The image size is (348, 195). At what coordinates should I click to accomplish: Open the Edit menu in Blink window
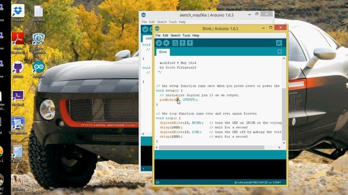[x=165, y=35]
